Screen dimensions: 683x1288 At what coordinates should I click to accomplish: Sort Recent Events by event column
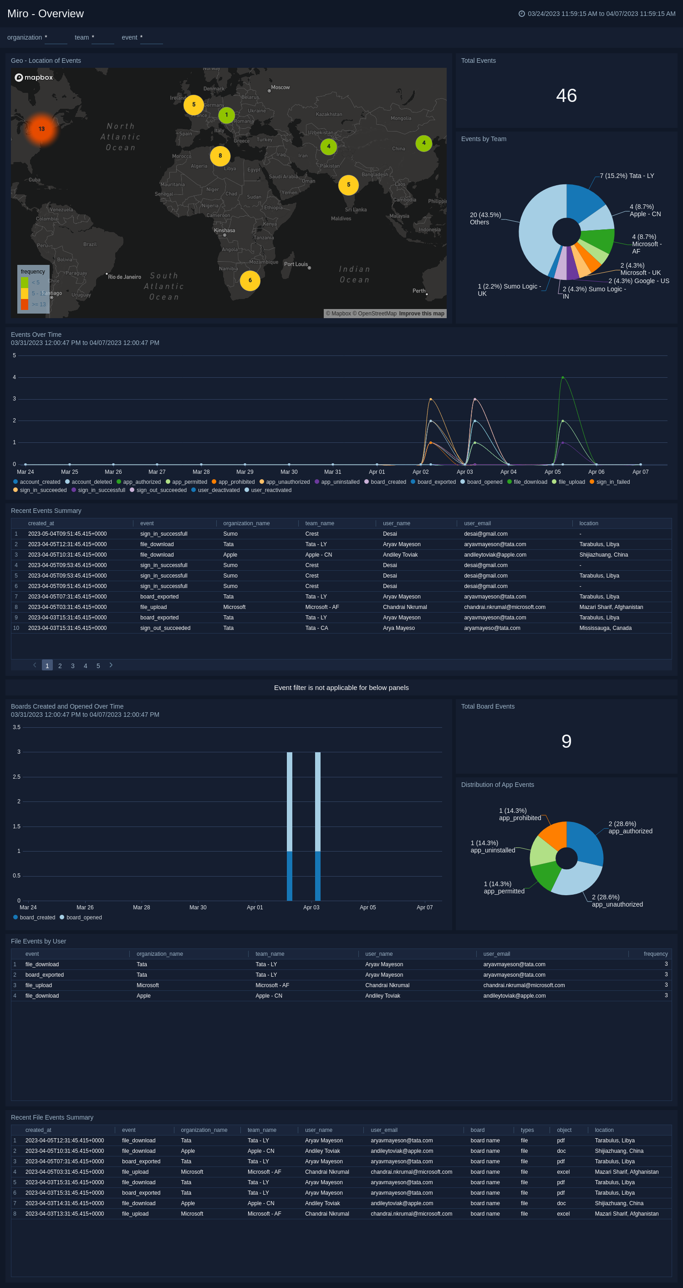coord(147,523)
